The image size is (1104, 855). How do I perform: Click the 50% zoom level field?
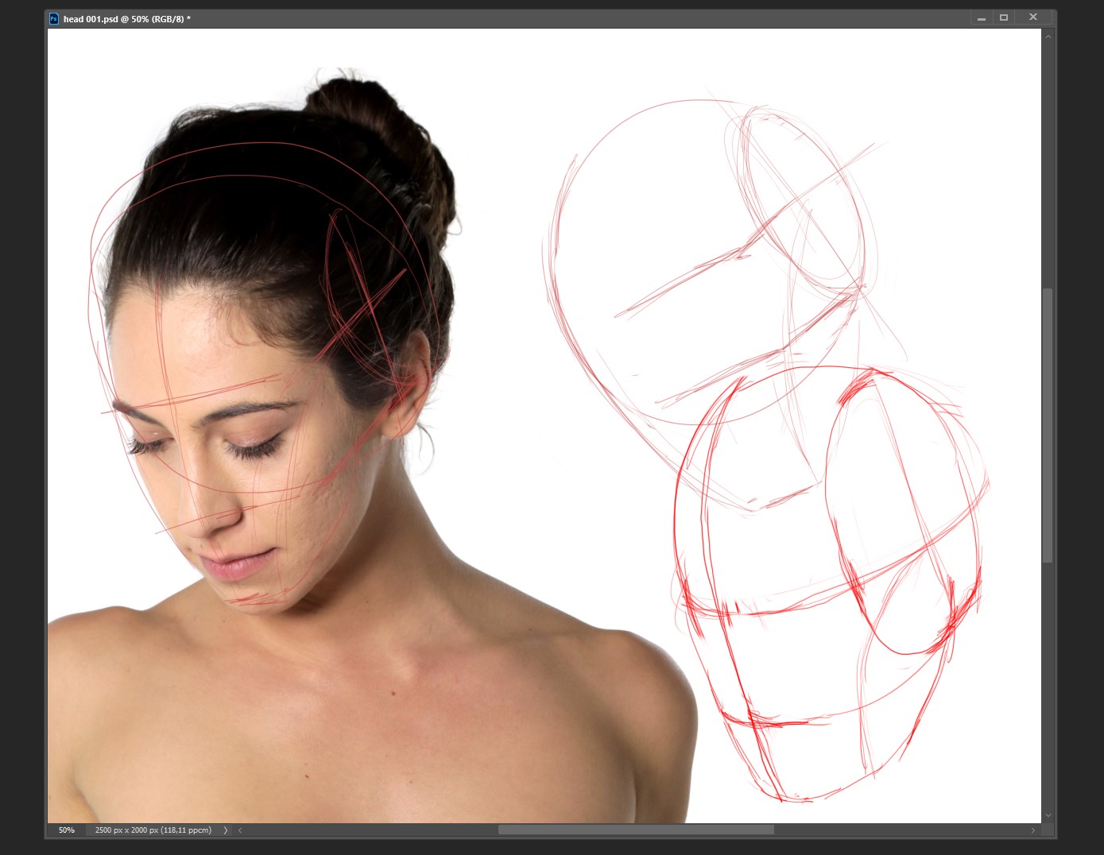coord(67,830)
